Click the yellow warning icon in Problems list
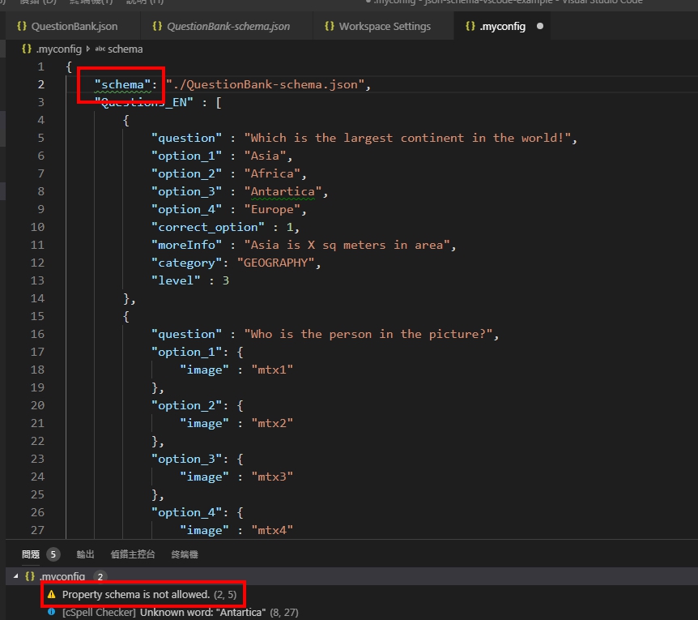Image resolution: width=698 pixels, height=620 pixels. click(51, 595)
